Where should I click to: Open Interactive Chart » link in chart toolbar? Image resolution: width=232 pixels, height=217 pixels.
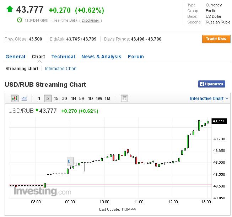coord(209,98)
